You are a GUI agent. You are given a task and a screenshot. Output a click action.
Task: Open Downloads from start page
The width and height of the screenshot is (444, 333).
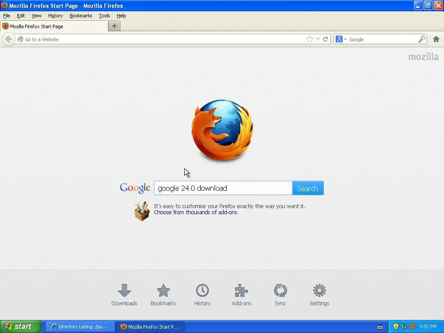click(x=124, y=295)
